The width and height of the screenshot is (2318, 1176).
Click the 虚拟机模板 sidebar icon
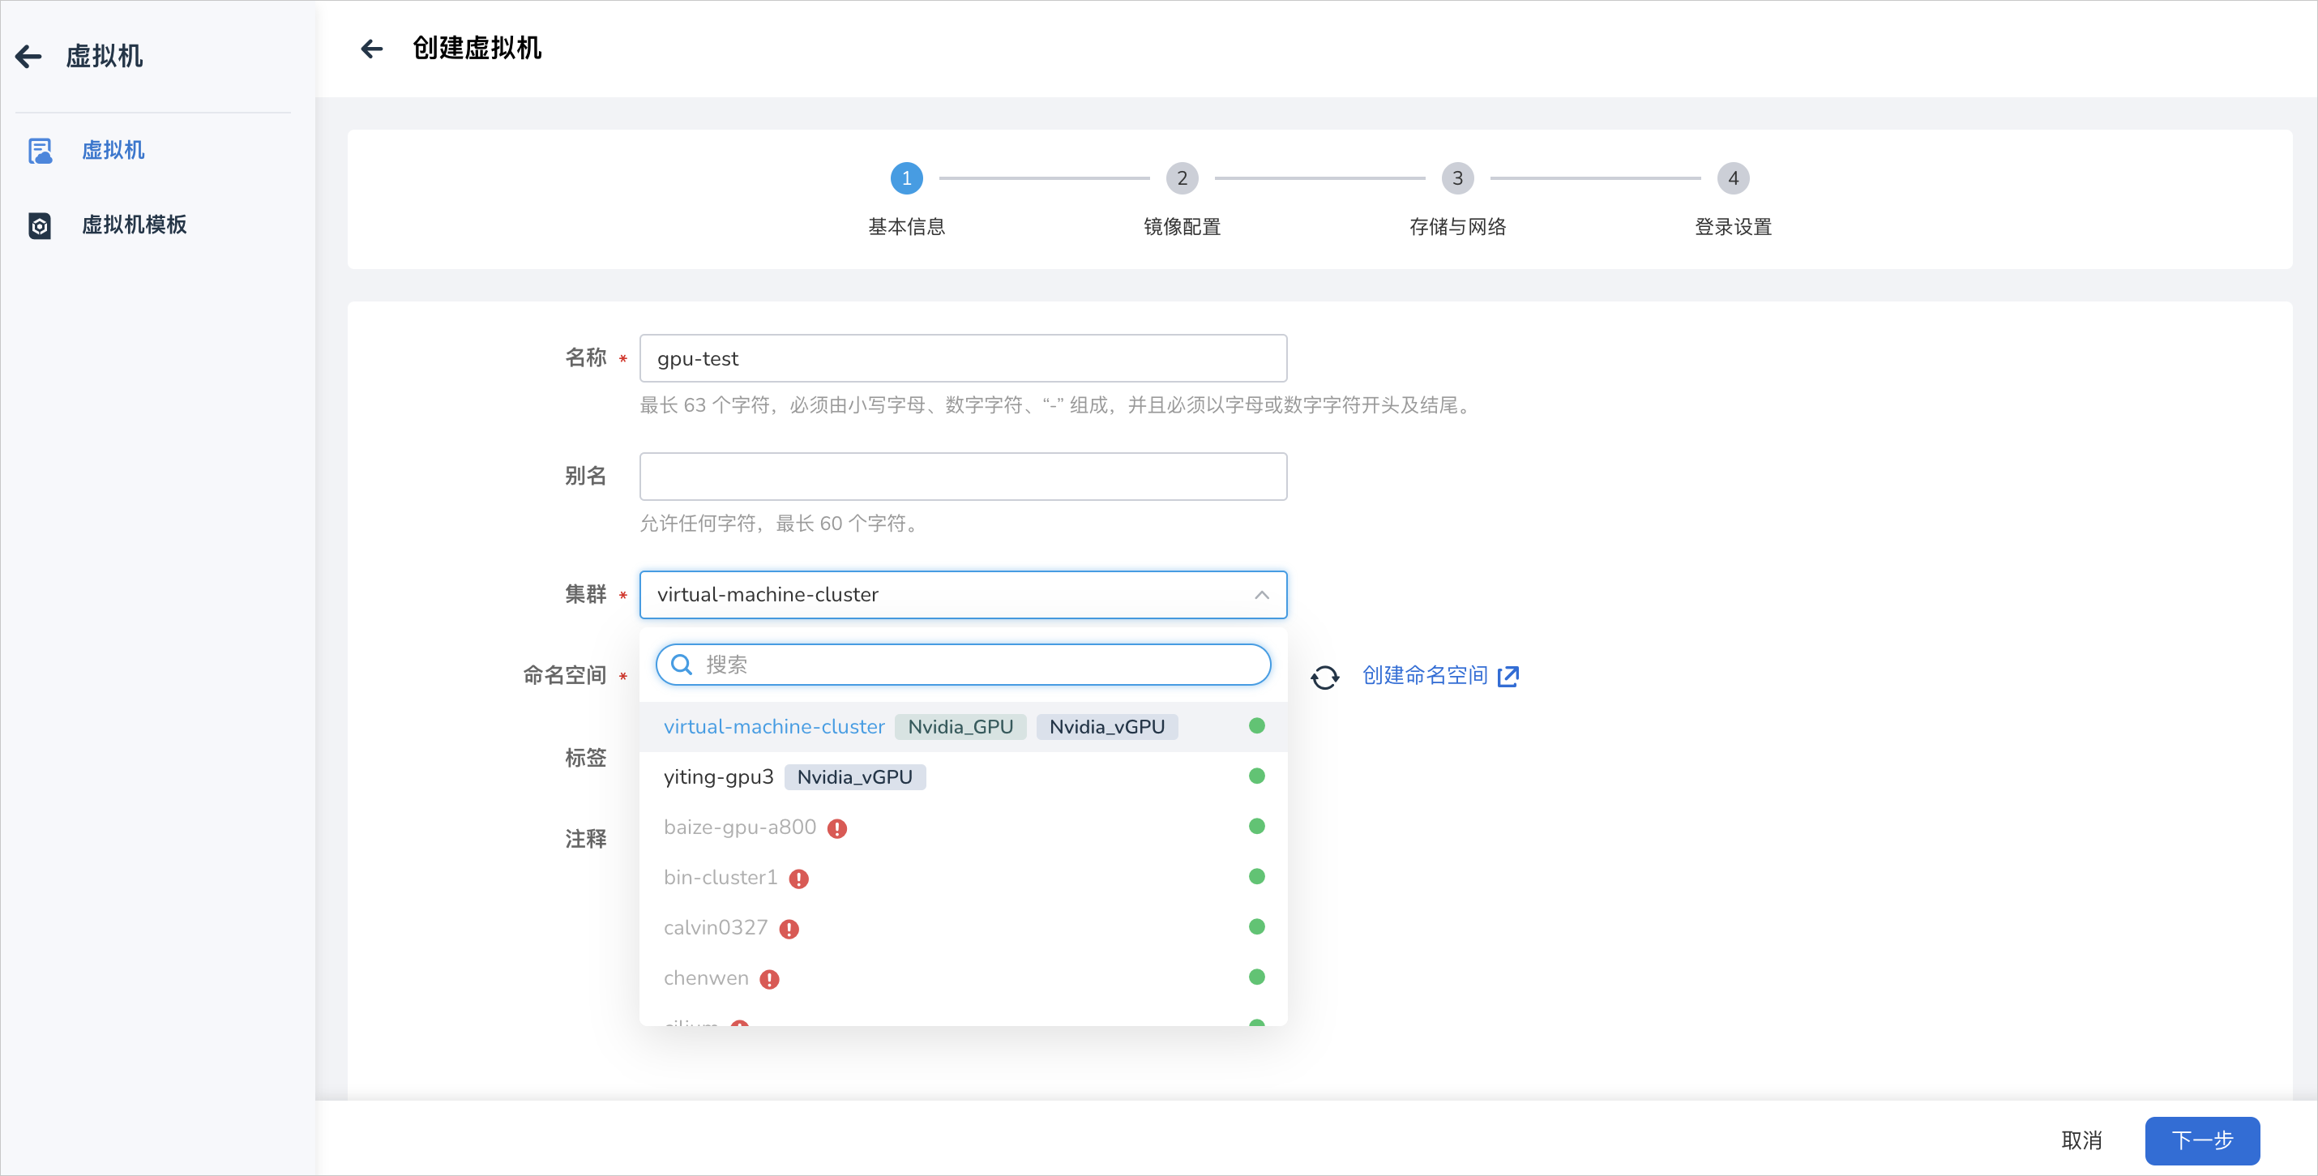coord(40,225)
